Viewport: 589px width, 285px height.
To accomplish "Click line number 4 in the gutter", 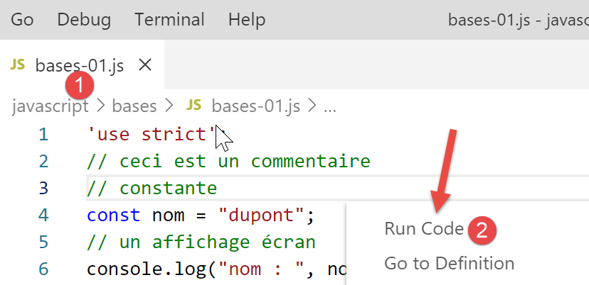I will [x=43, y=215].
